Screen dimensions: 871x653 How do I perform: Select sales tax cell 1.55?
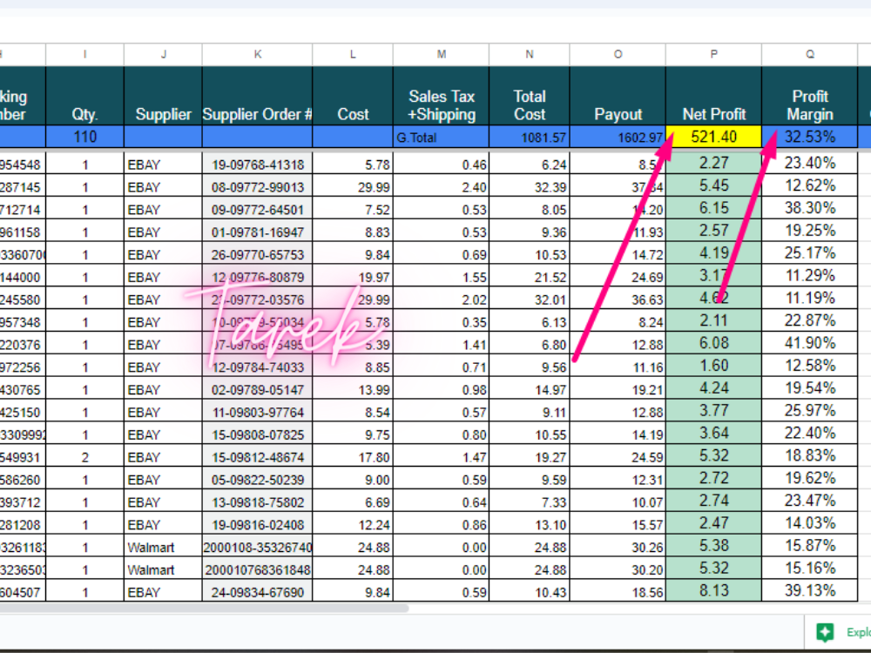coord(441,277)
